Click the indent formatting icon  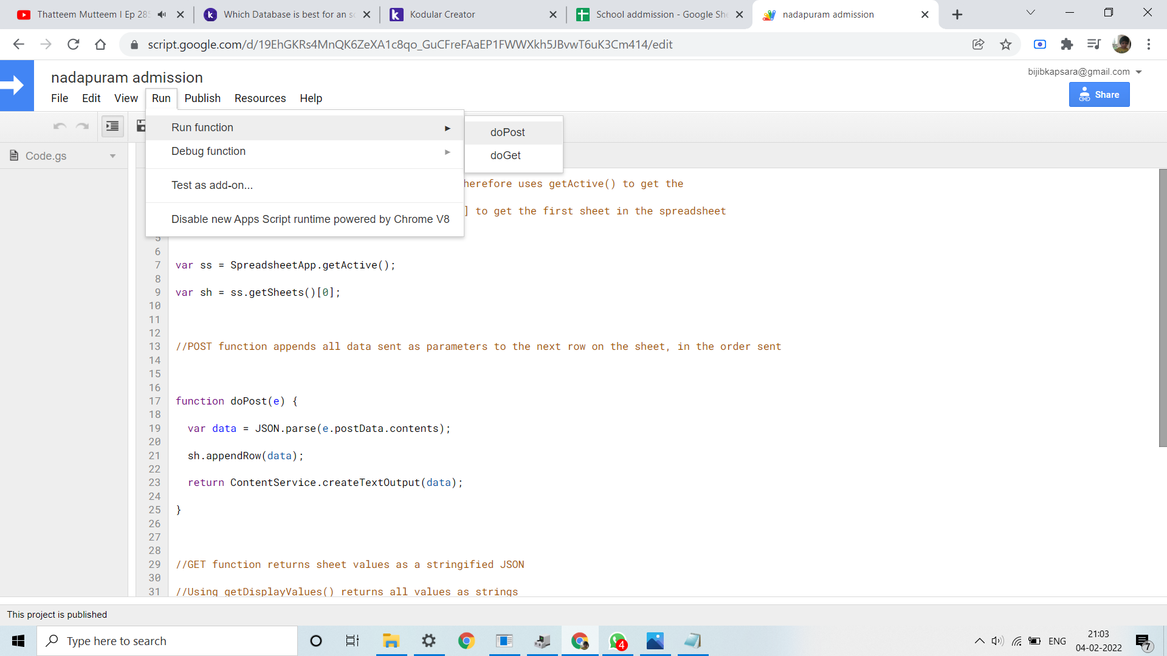coord(112,126)
